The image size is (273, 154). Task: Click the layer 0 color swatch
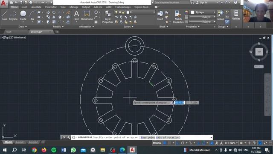coord(128,12)
